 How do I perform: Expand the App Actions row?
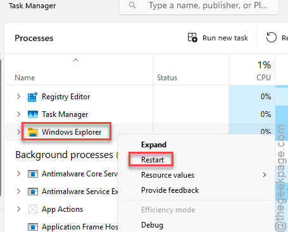point(19,209)
